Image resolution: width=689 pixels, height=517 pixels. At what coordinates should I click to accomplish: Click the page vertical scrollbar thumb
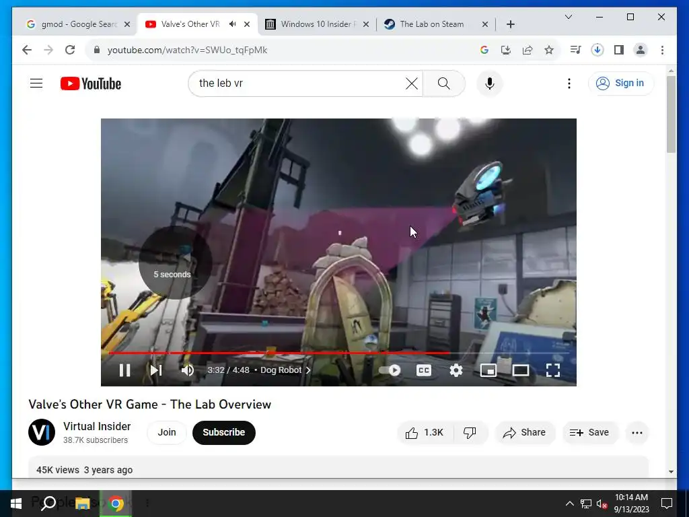pos(671,114)
